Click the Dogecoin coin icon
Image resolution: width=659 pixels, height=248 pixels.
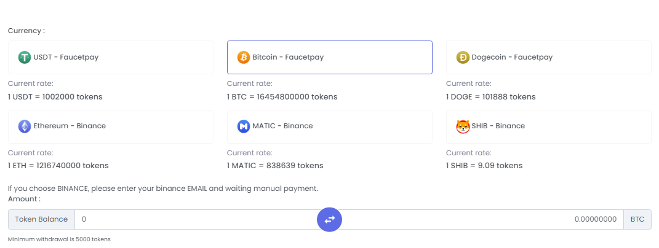coord(463,58)
